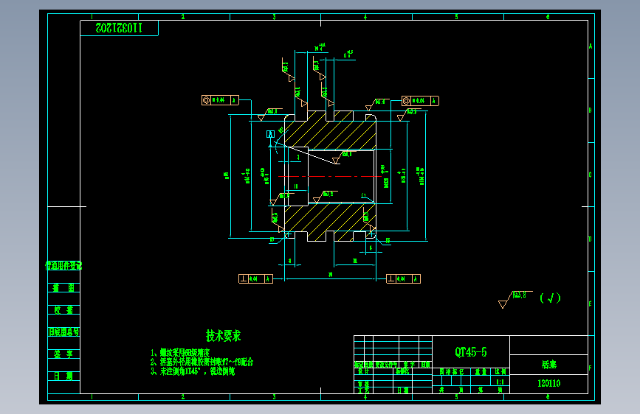Select technical requirement line 1 text
The height and width of the screenshot is (414, 640).
click(x=180, y=352)
